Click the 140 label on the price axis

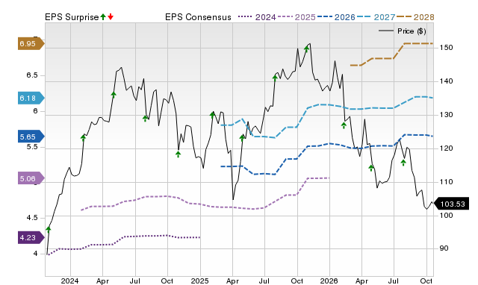[446, 81]
